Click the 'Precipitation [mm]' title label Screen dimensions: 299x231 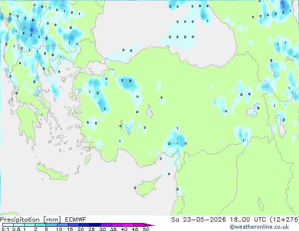point(31,220)
